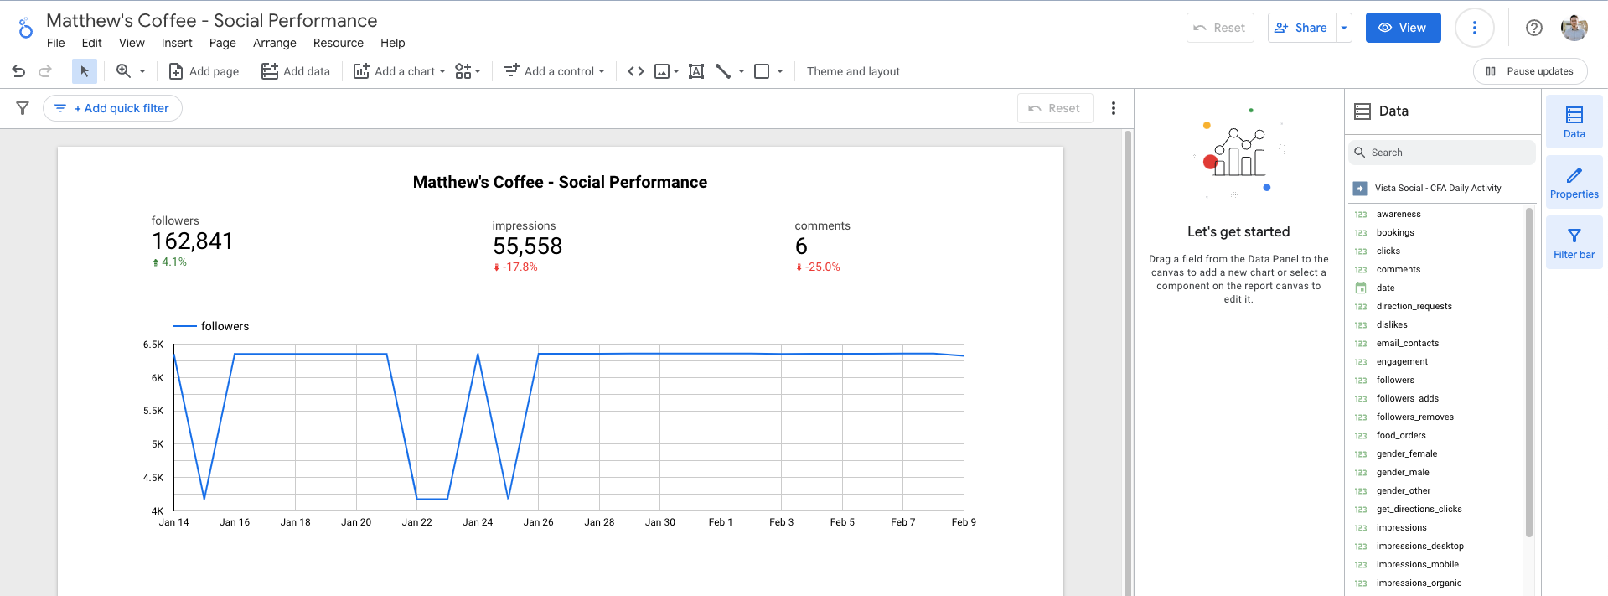Expand the Share options dropdown arrow
The height and width of the screenshot is (596, 1608).
pyautogui.click(x=1344, y=28)
